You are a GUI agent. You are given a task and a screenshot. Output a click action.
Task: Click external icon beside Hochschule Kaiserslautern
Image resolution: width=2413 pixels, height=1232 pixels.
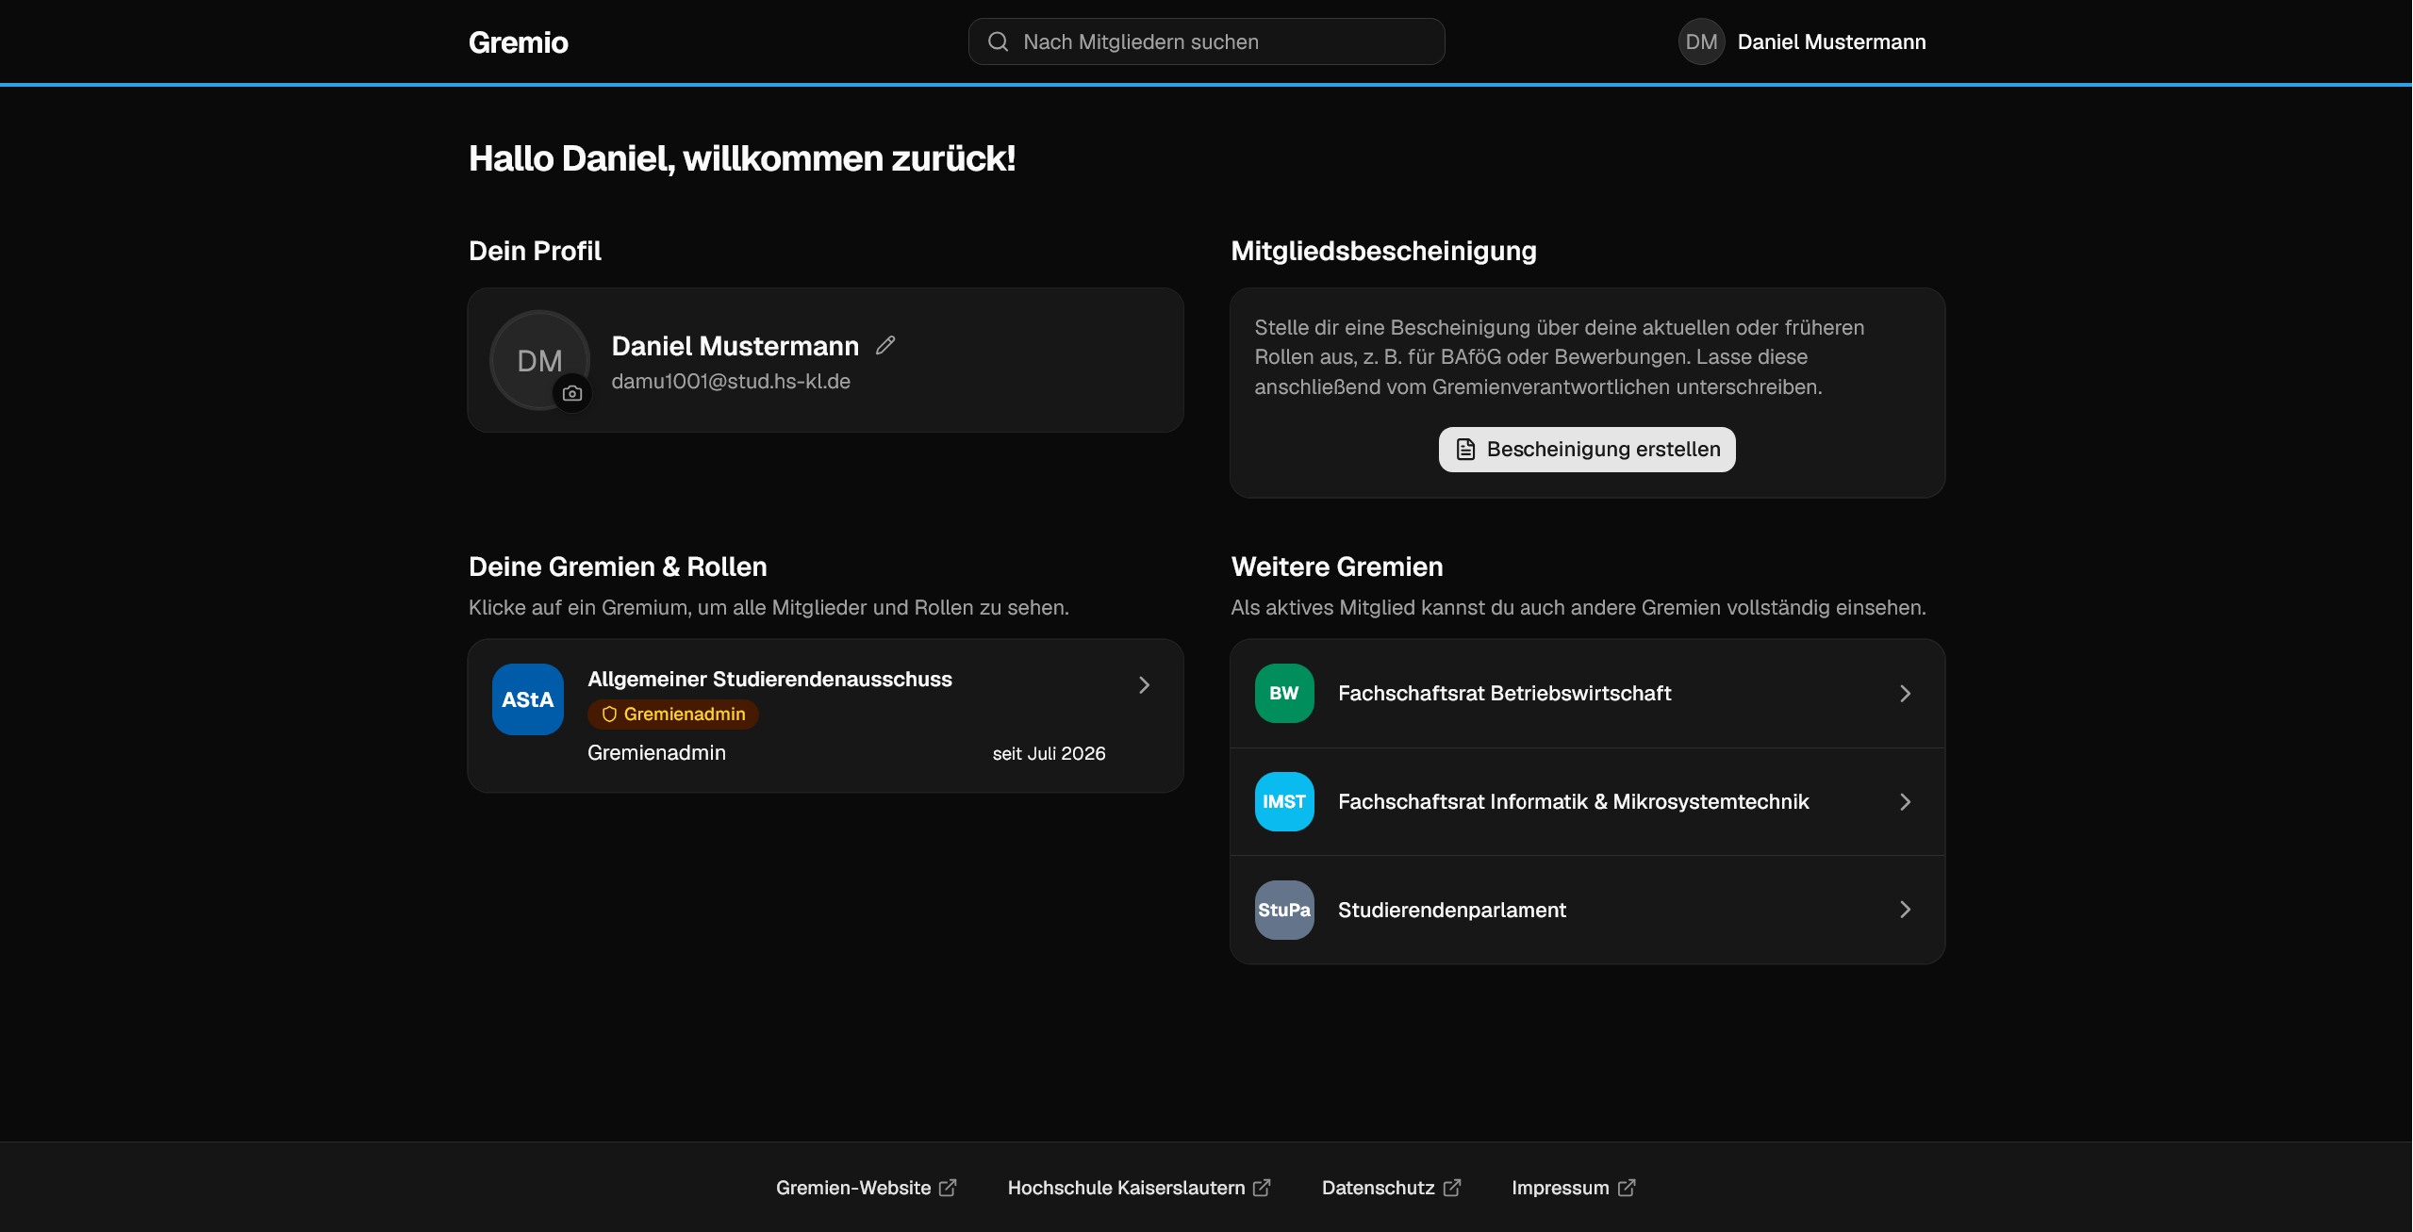pos(1262,1188)
